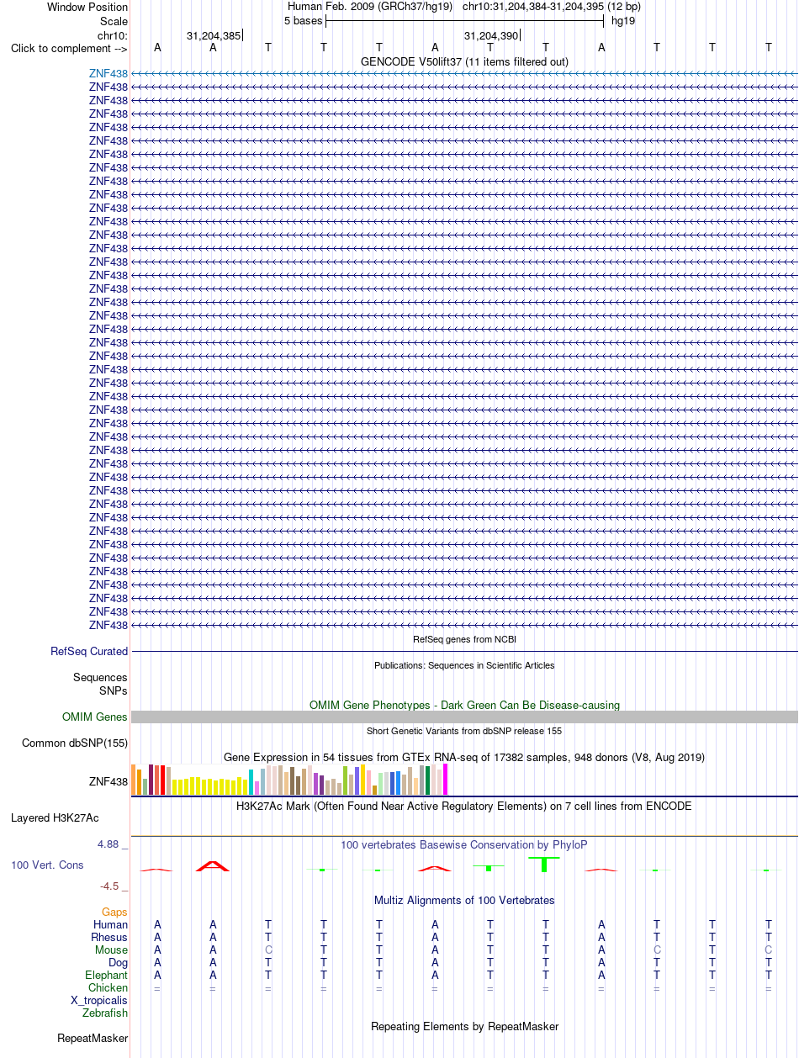Click the Layered H3K27Ac track label
The height and width of the screenshot is (1058, 799).
(55, 817)
